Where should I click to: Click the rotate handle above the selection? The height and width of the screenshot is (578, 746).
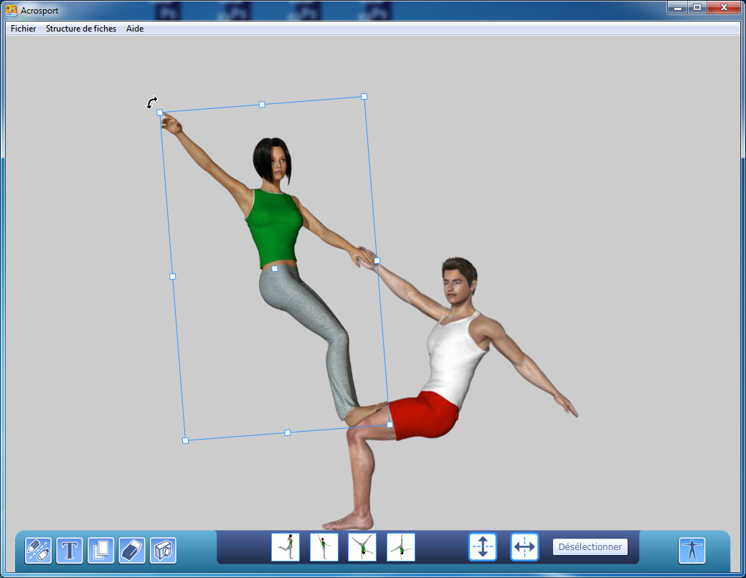tap(152, 103)
